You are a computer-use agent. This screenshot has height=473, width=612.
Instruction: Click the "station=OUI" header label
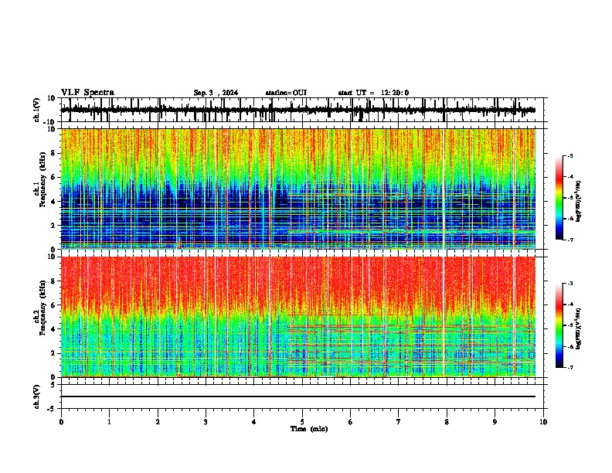click(x=286, y=93)
